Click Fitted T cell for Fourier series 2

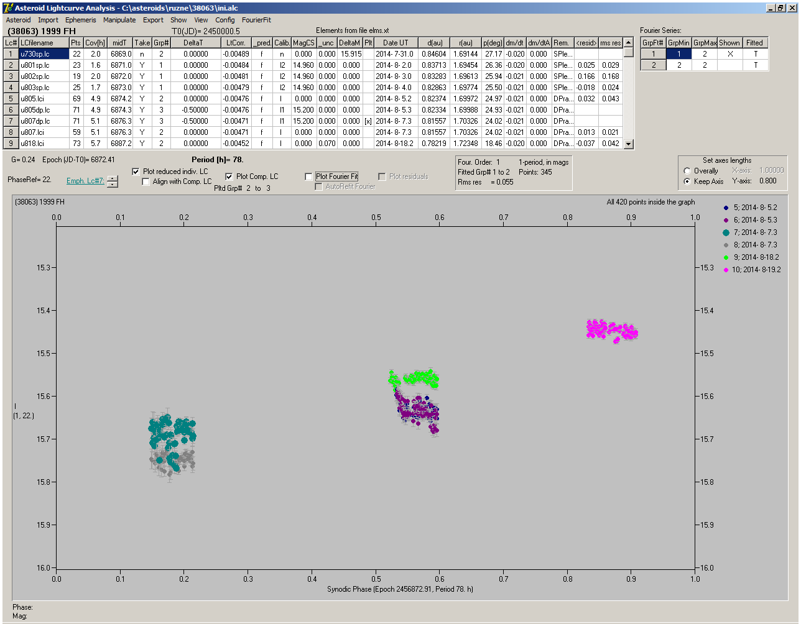(754, 65)
